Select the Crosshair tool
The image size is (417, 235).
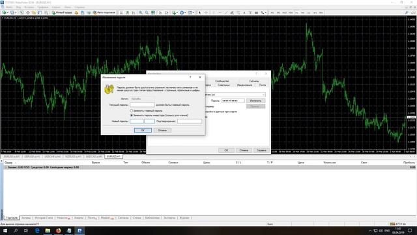pyautogui.click(x=206, y=12)
